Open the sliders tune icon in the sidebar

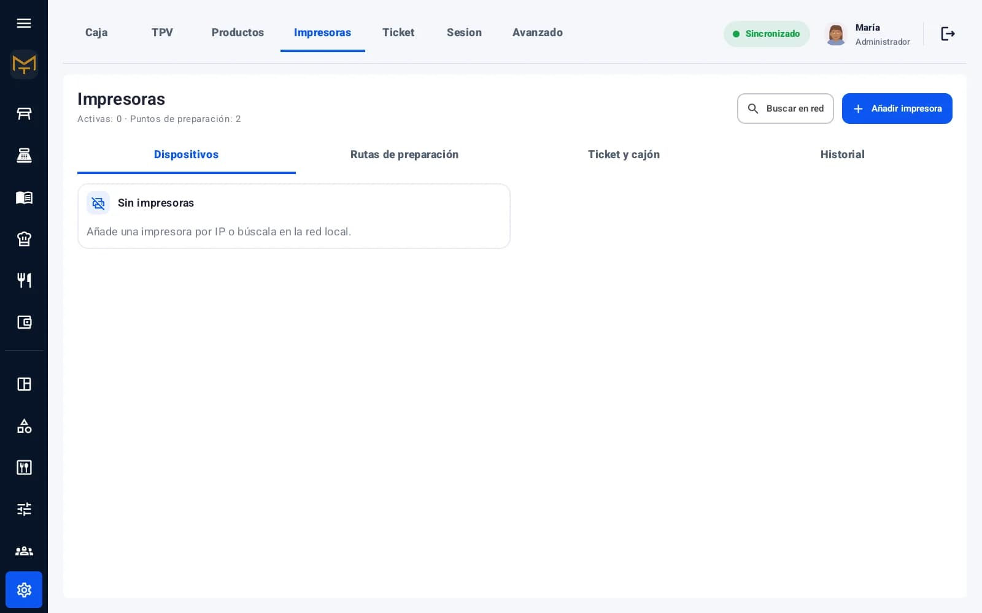[x=24, y=509]
